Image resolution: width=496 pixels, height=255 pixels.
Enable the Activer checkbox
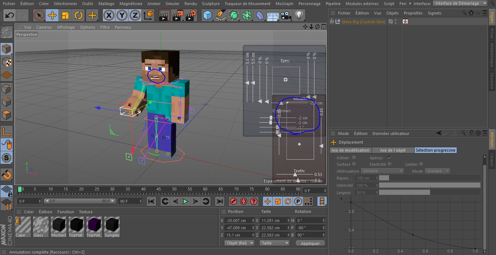coord(354,158)
